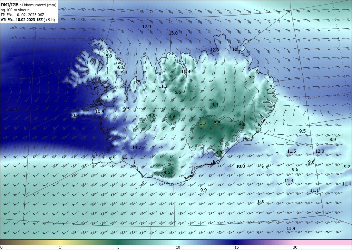Click the legend scale label 1

(x=60, y=248)
